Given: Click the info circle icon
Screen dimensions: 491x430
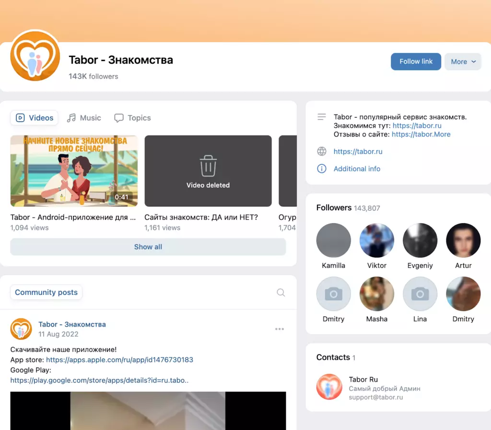Looking at the screenshot, I should click(322, 169).
